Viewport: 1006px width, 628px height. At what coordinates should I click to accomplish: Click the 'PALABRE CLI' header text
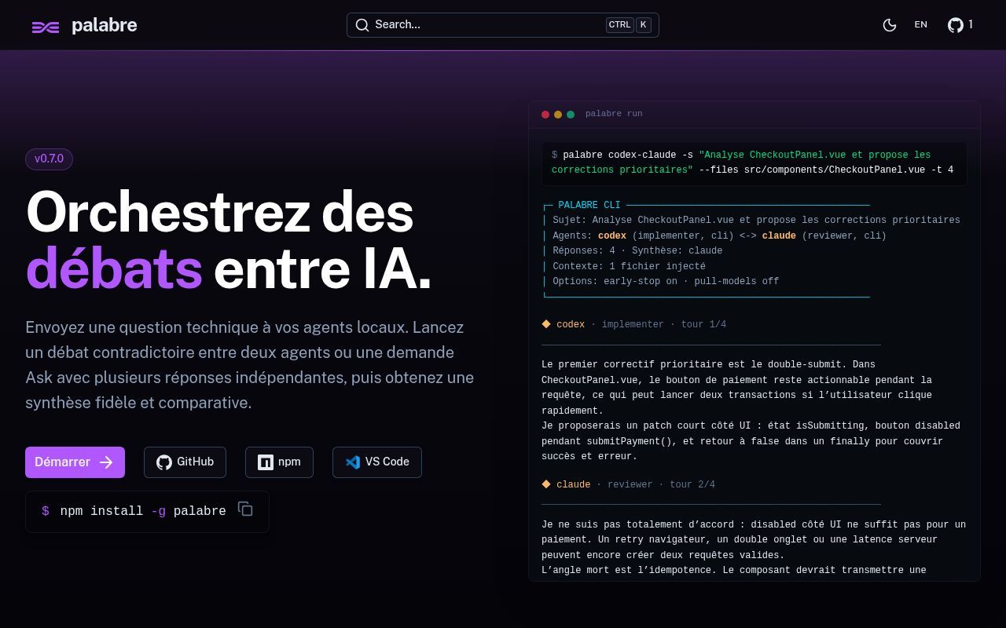(x=589, y=205)
